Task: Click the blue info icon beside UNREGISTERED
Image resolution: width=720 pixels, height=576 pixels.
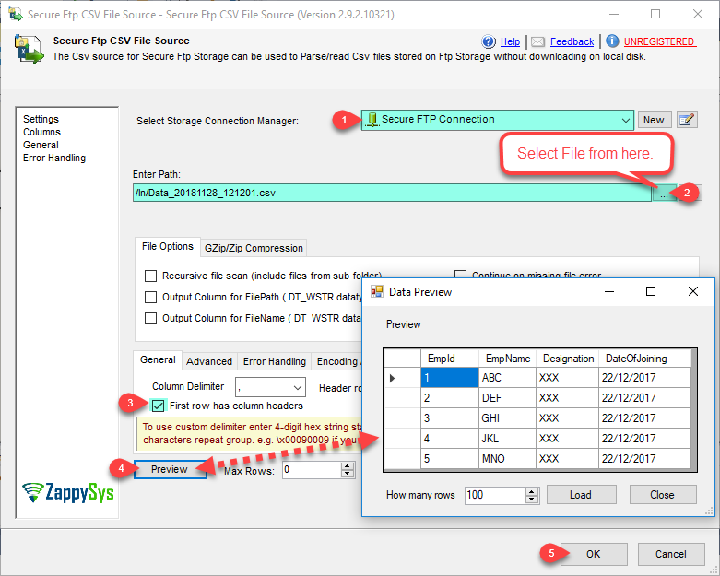Action: tap(612, 41)
